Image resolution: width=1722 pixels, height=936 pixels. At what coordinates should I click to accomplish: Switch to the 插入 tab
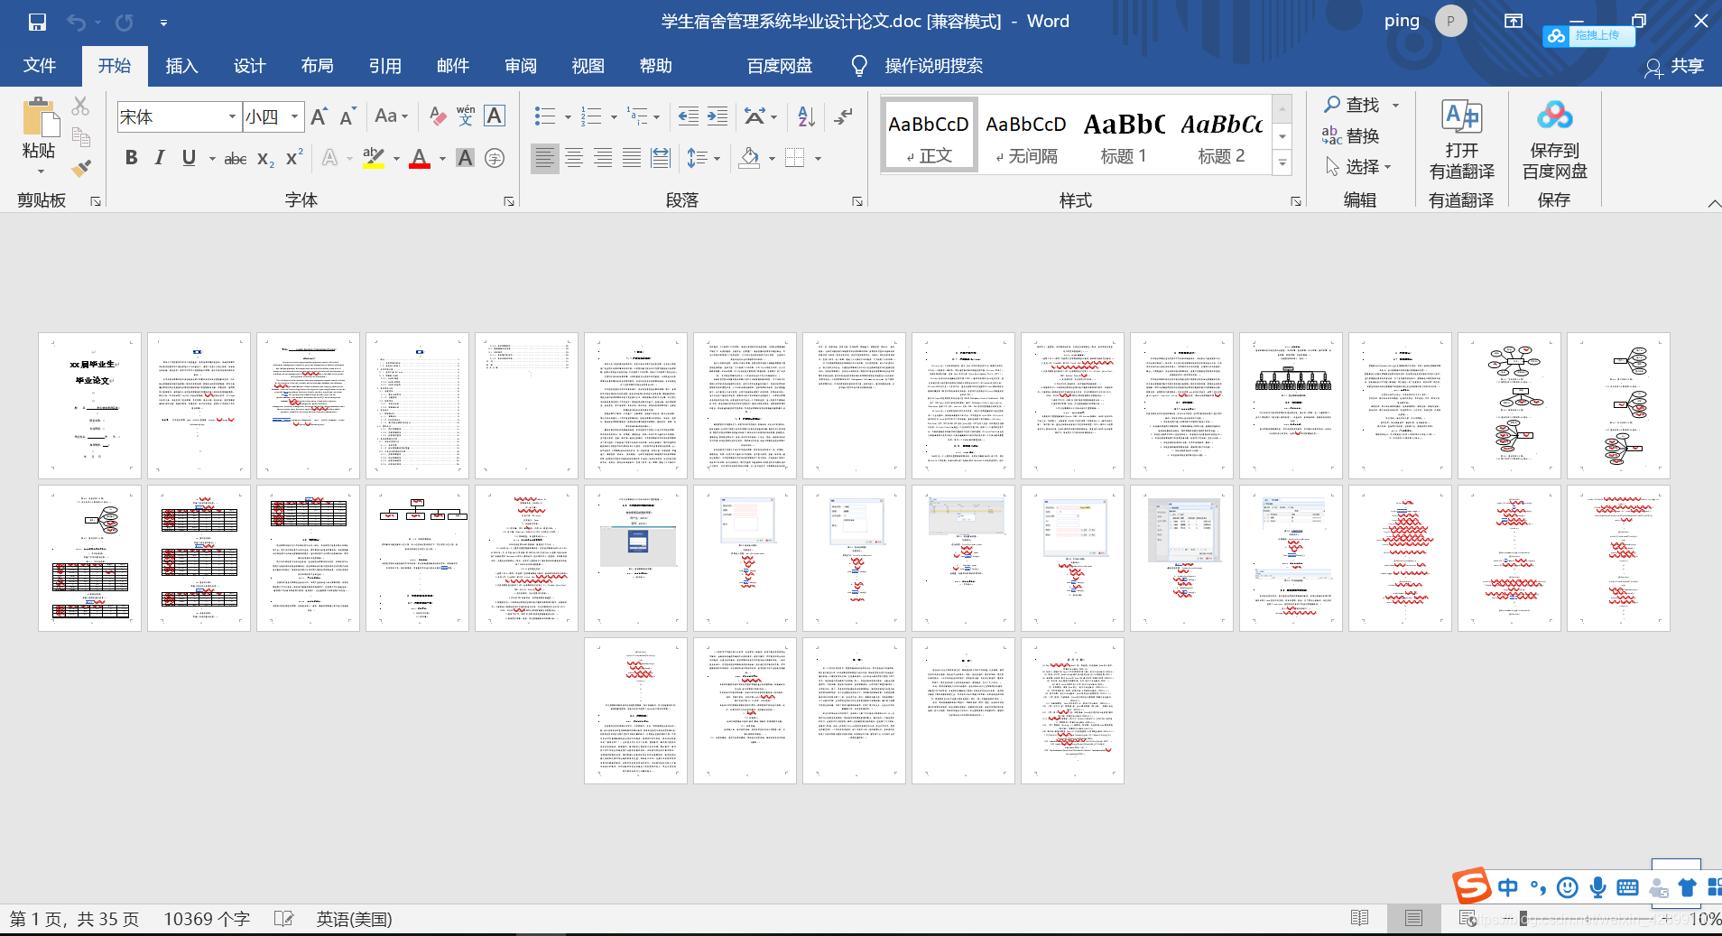181,66
